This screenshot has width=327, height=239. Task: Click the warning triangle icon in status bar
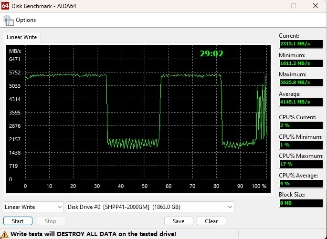[x=4, y=234]
